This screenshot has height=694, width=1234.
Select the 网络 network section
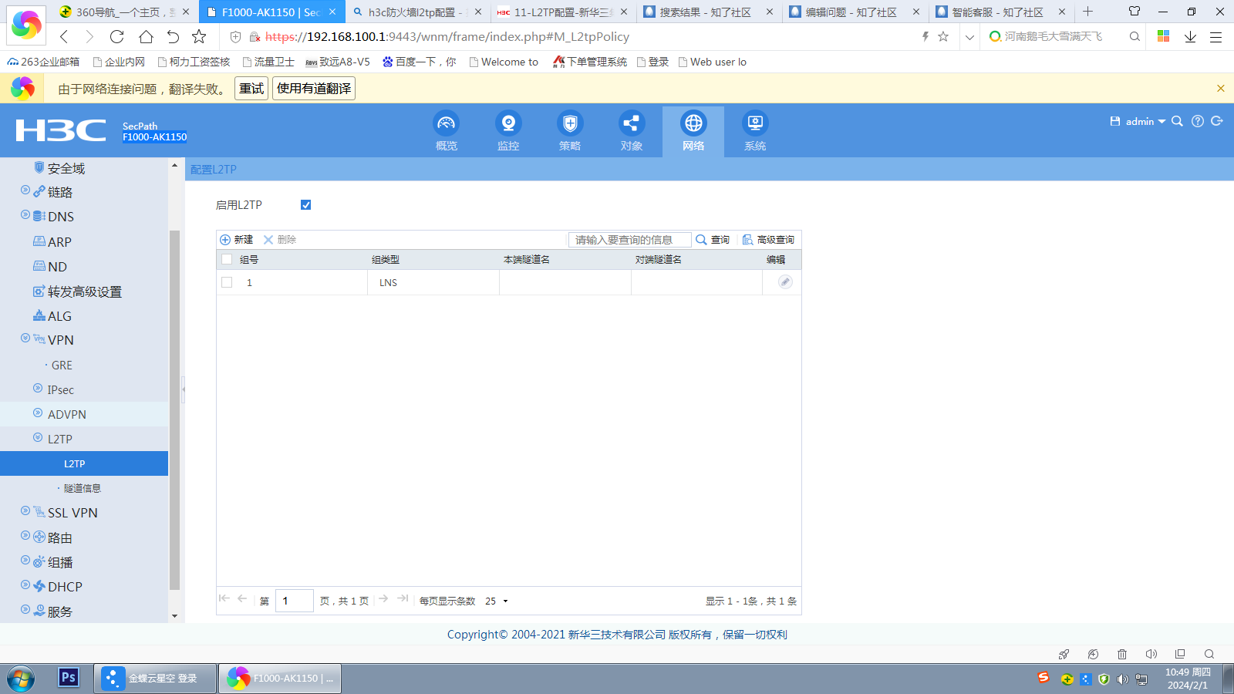[x=693, y=131]
